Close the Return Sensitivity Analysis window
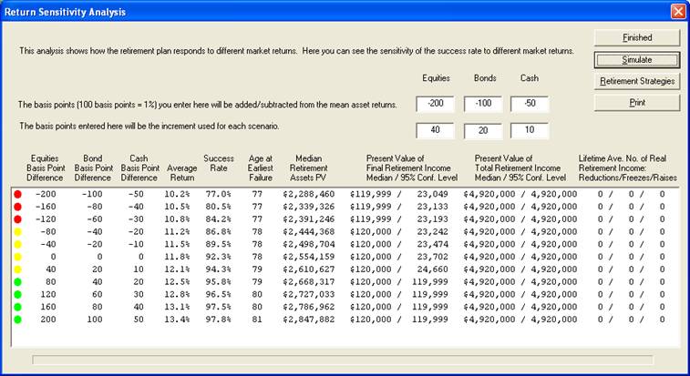The width and height of the screenshot is (690, 376). point(677,12)
